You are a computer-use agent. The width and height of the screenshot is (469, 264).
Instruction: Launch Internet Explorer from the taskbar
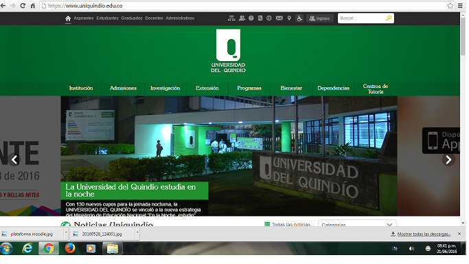27,248
